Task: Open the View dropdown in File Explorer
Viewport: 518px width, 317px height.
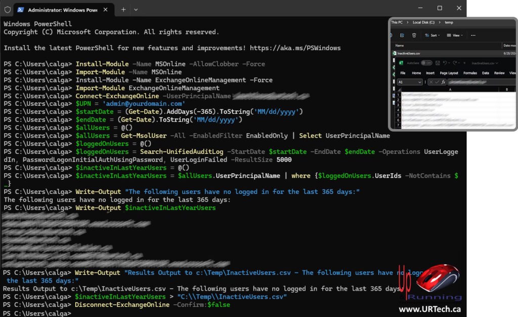Action: [x=456, y=35]
